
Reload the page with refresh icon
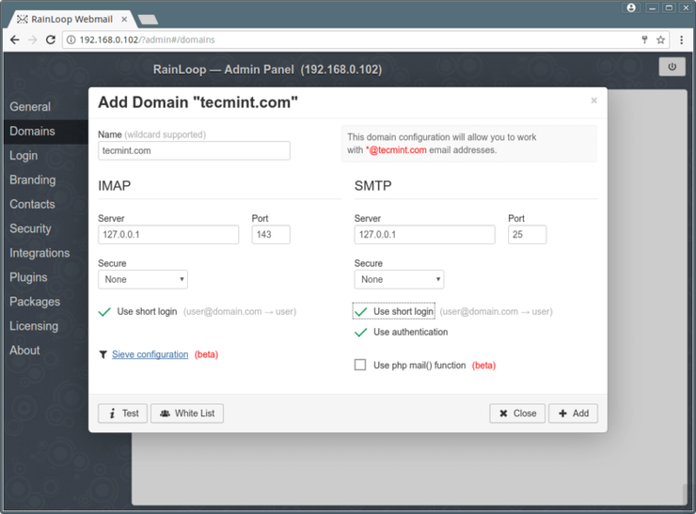pyautogui.click(x=51, y=40)
